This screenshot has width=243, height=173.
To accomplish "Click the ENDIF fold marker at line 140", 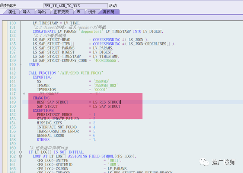I will click(x=21, y=65).
